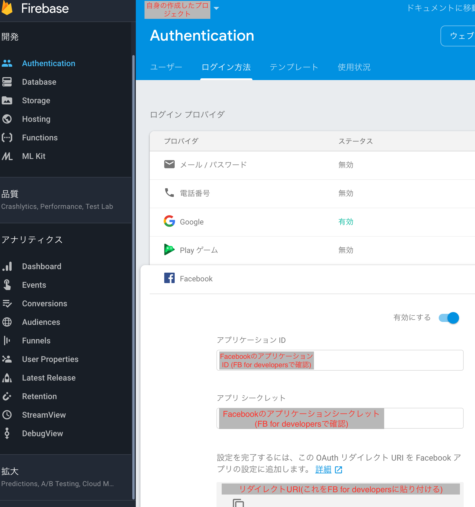Open DebugView in the sidebar
475x507 pixels.
click(x=42, y=433)
